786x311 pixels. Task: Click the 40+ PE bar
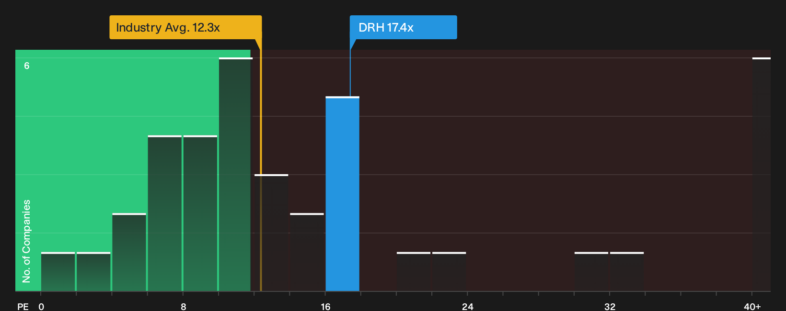761,174
